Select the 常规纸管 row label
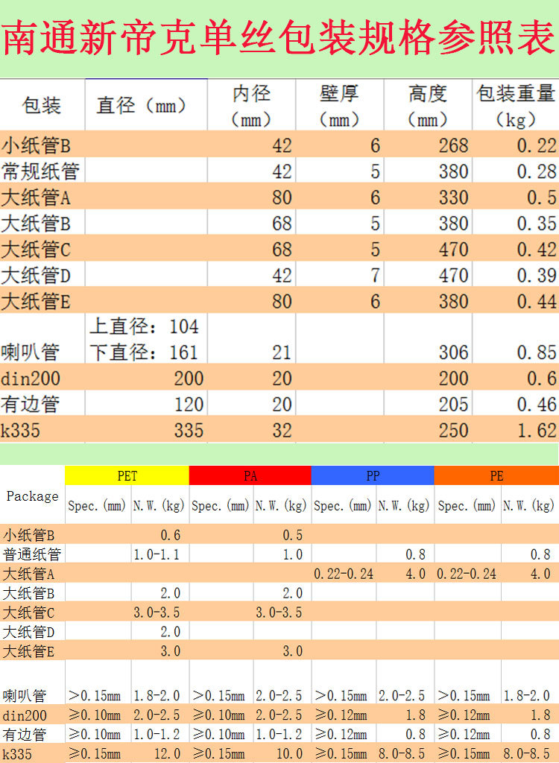The height and width of the screenshot is (763, 559). click(40, 171)
